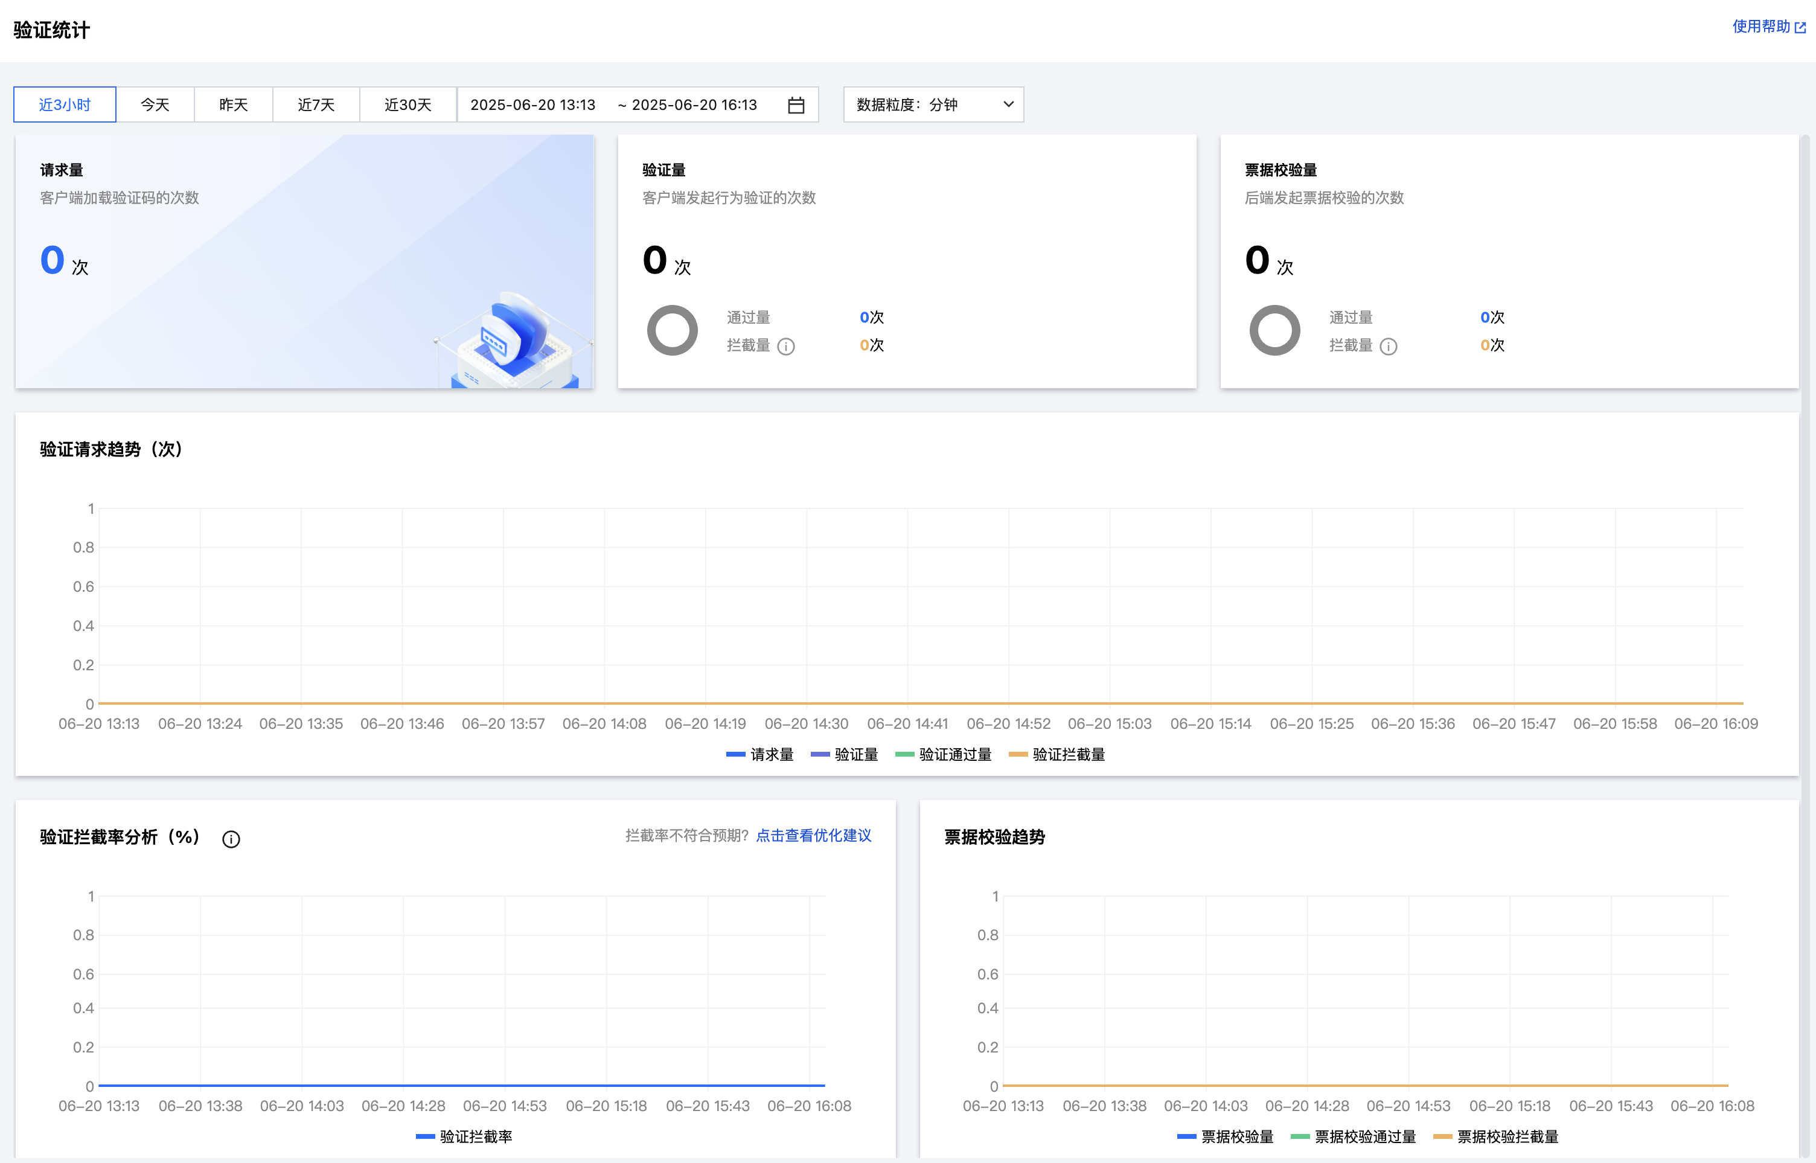The image size is (1816, 1163).
Task: Click the chevron arrow on granularity selector
Action: (x=1008, y=105)
